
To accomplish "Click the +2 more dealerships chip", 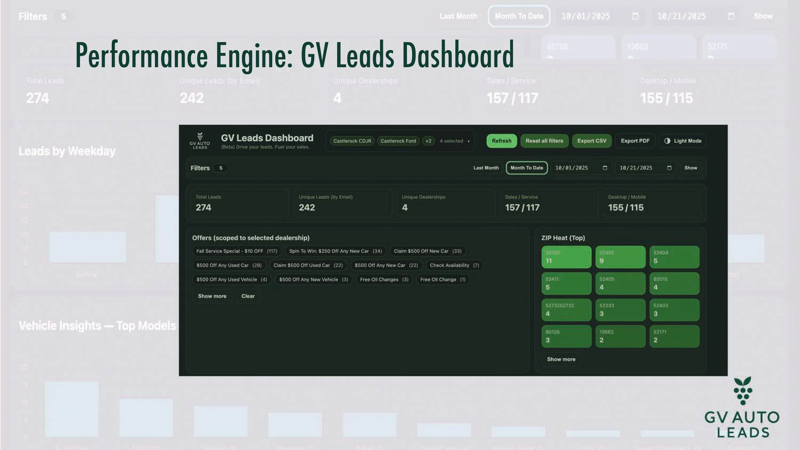I will (x=428, y=141).
